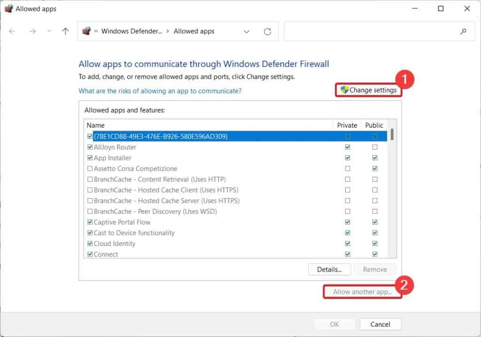Viewport: 481px width, 337px height.
Task: Go up one folder level
Action: tap(65, 31)
